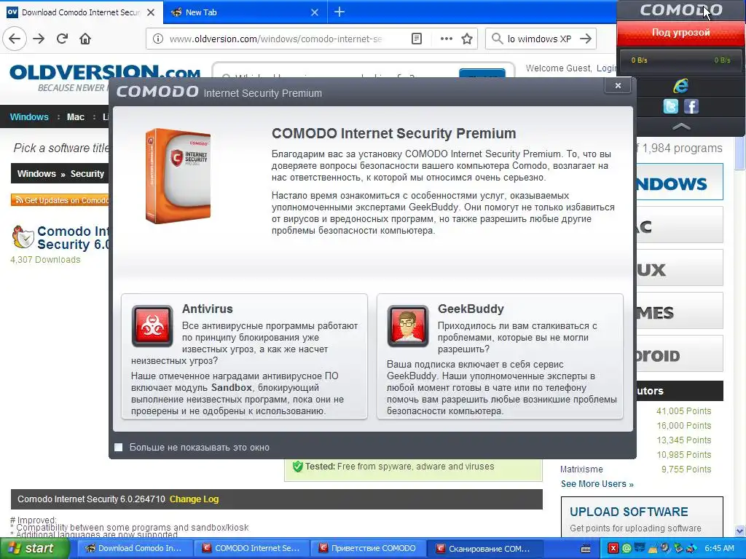Go back in the browser
This screenshot has height=559, width=746.
[x=15, y=39]
